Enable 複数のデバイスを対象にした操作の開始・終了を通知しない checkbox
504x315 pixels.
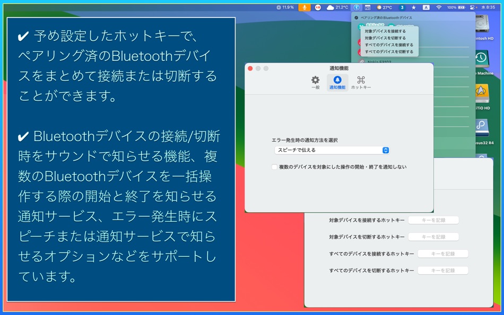pos(274,167)
